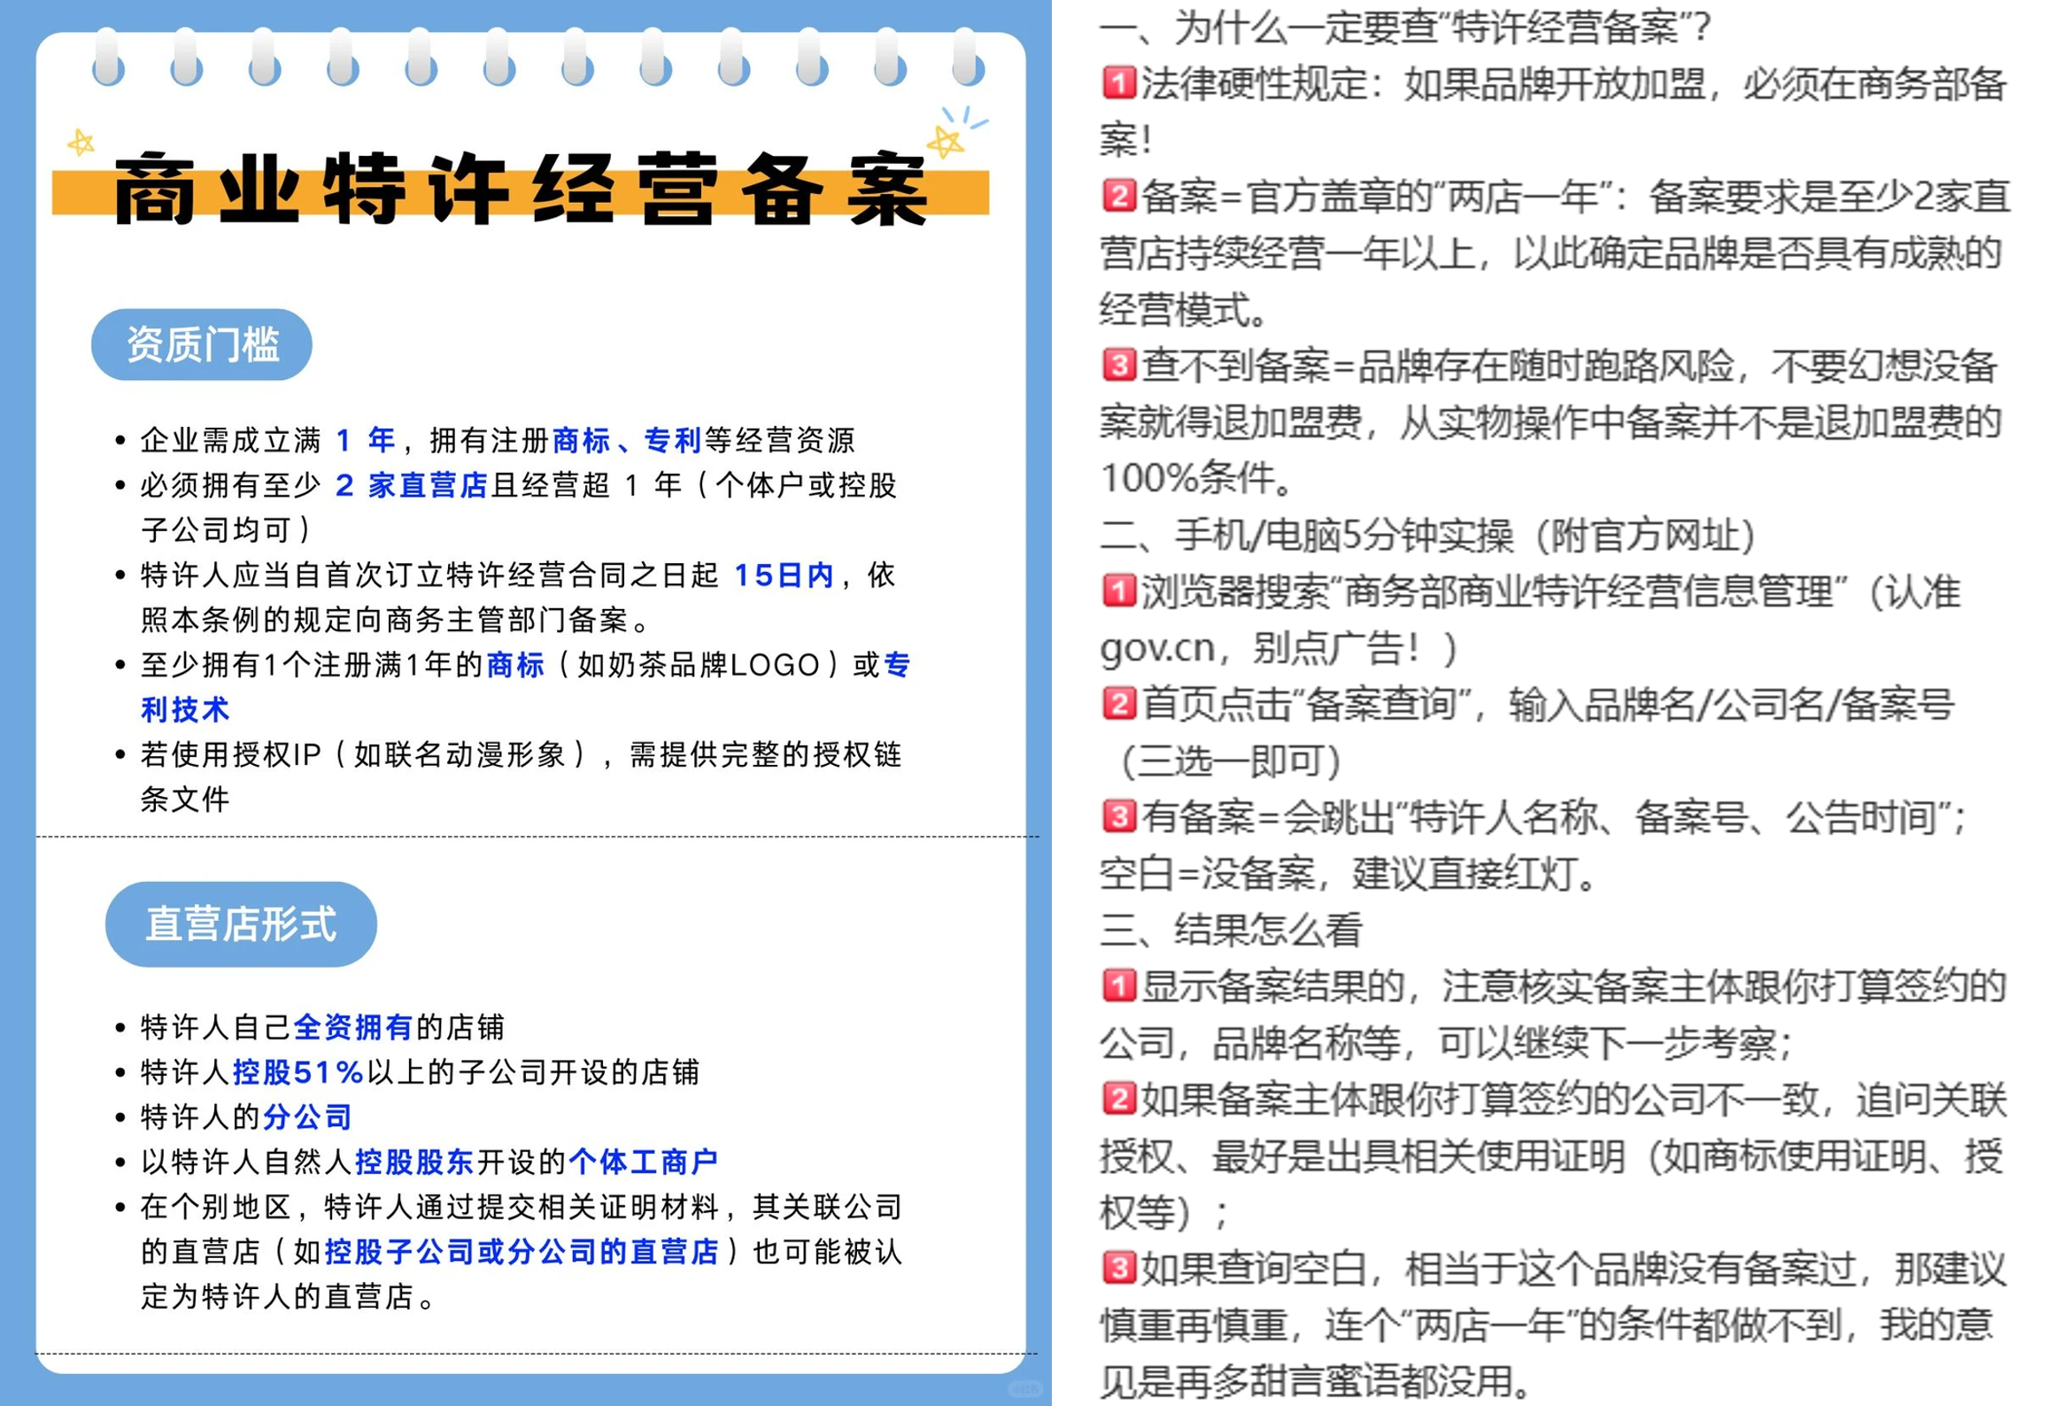Click heading 三、结果怎么看

(x=1231, y=930)
